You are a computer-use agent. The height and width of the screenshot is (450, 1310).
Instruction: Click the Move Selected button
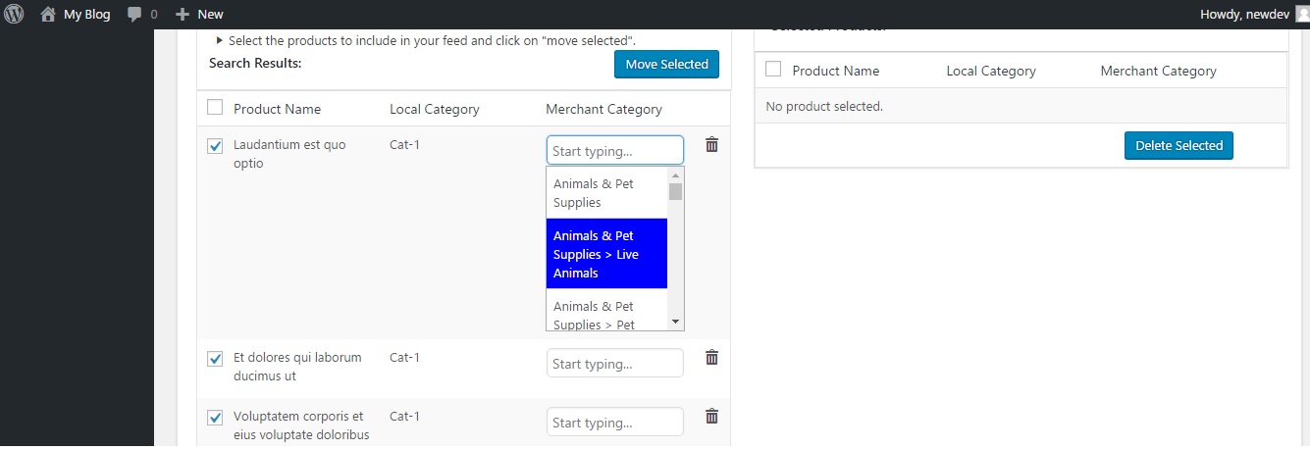[x=667, y=64]
